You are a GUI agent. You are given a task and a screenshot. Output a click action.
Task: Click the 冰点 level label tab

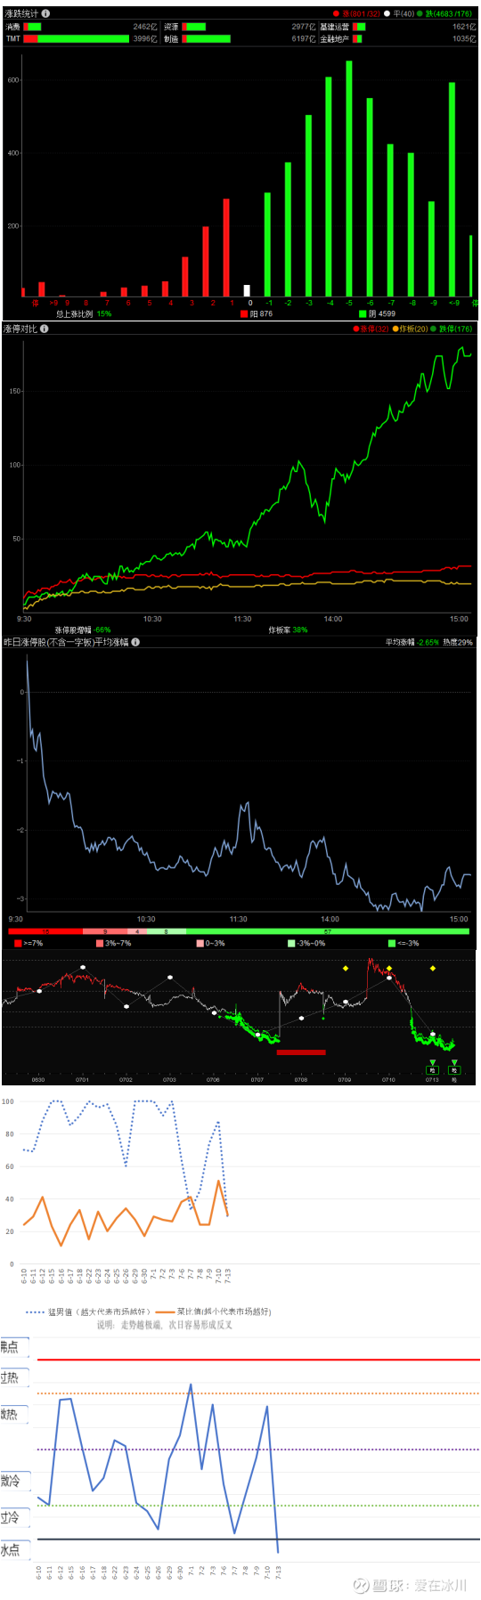pyautogui.click(x=13, y=1550)
